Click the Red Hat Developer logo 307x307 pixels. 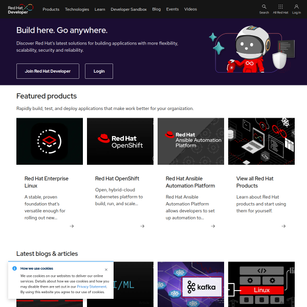coord(20,9)
